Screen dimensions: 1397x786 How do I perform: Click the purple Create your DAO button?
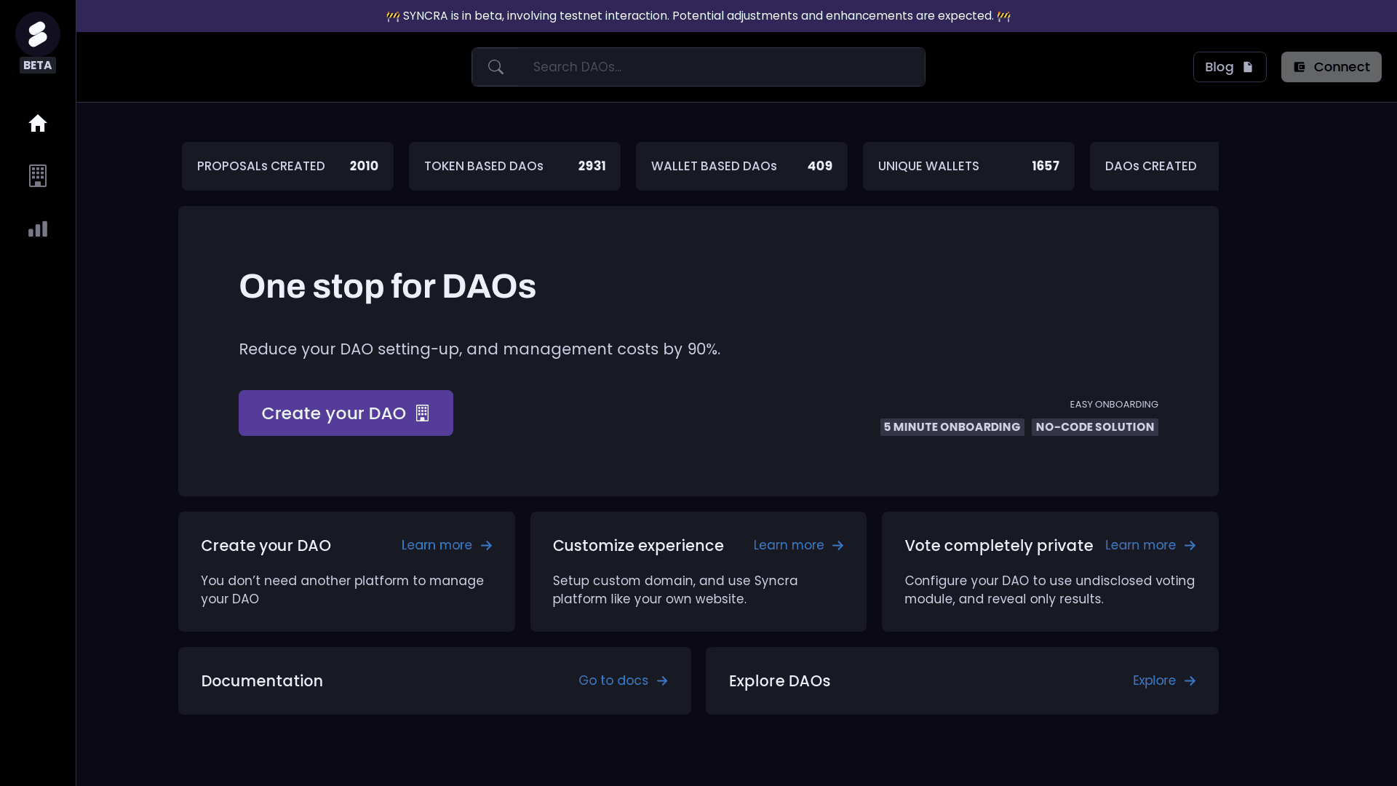(x=346, y=413)
